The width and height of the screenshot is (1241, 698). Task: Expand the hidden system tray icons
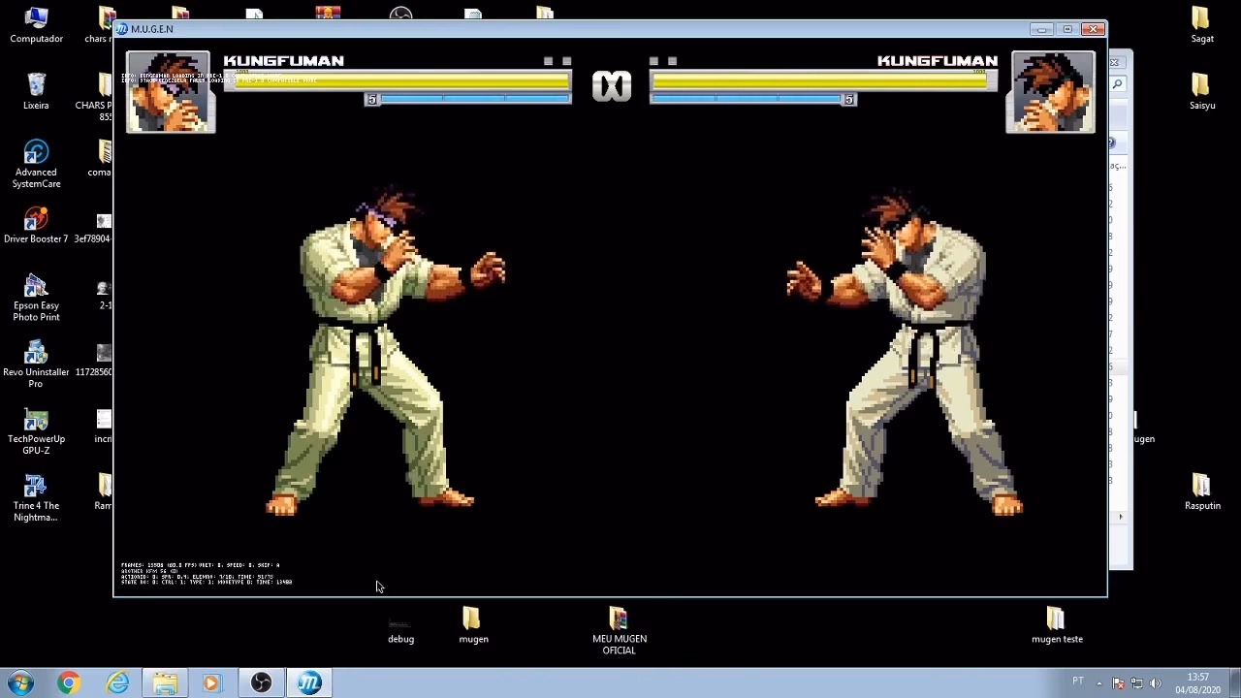1099,682
